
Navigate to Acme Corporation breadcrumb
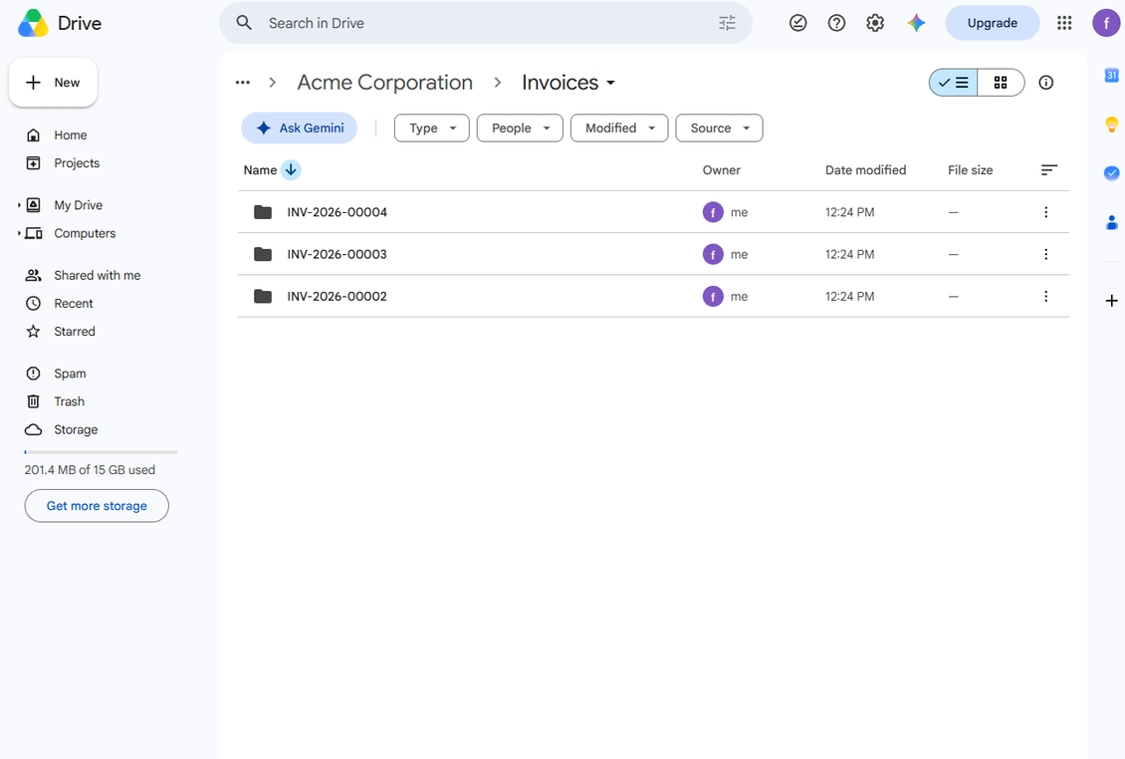tap(385, 83)
